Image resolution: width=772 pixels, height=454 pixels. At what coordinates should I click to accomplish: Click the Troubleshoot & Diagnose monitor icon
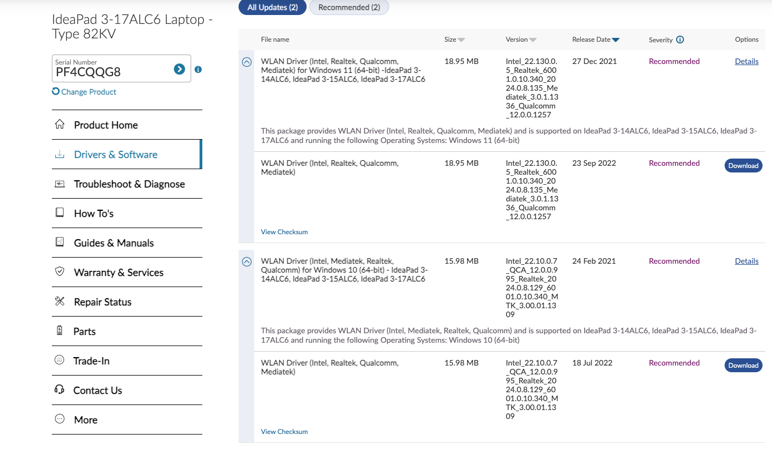tap(60, 184)
